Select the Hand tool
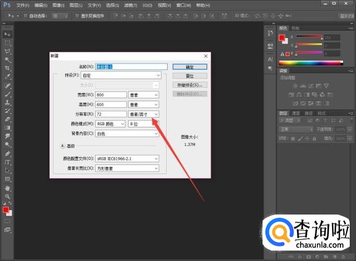This screenshot has height=261, width=356. 7,187
